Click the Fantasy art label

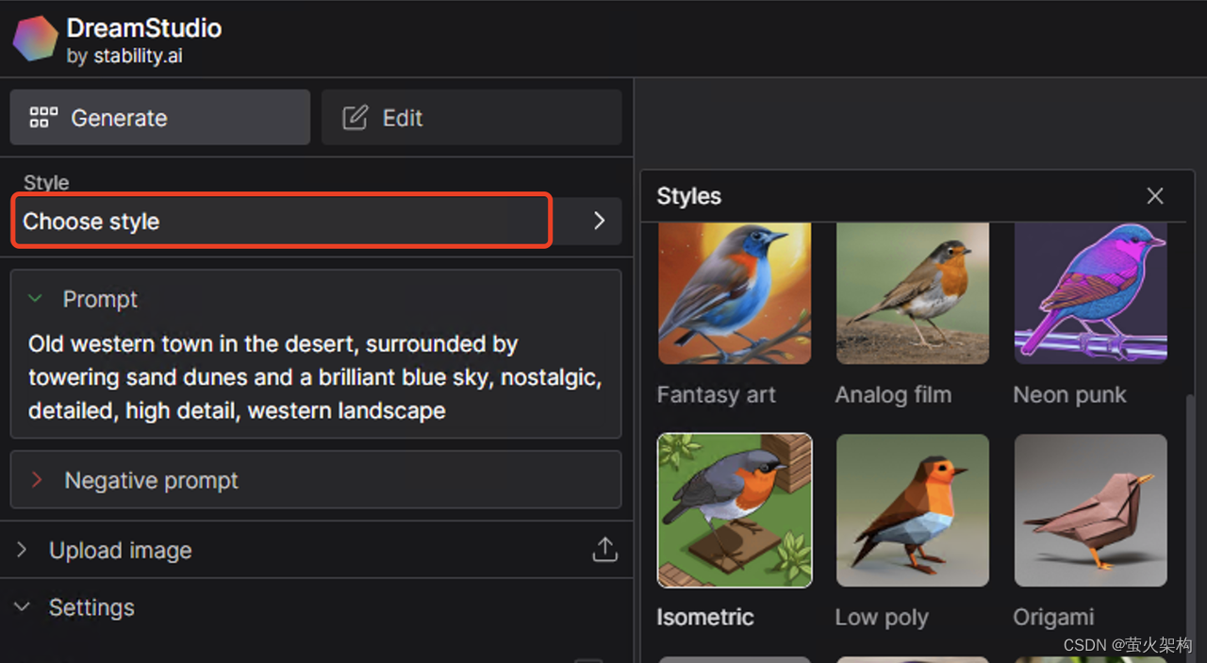[x=717, y=395]
